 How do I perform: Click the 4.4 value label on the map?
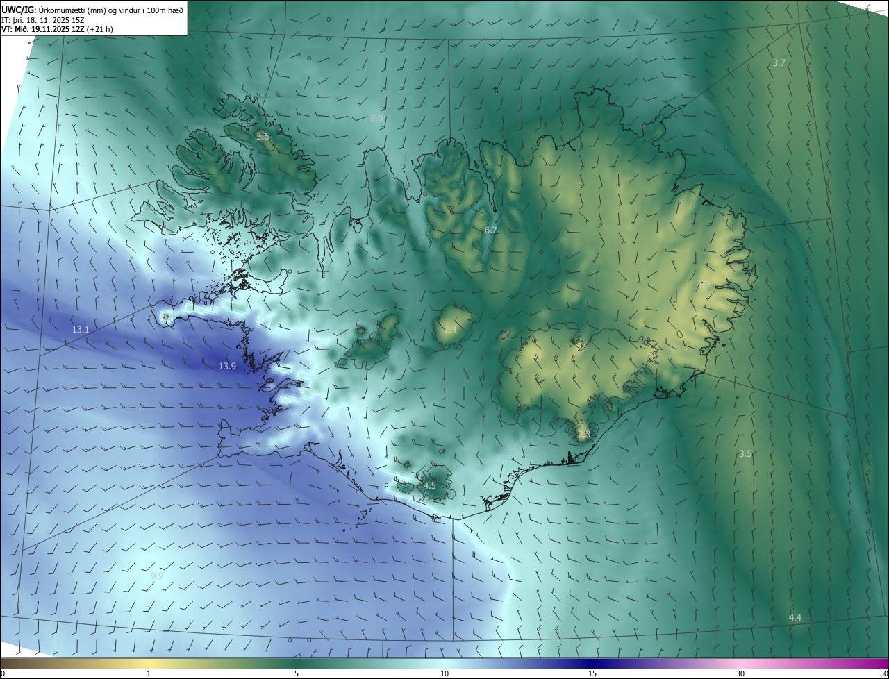click(795, 617)
